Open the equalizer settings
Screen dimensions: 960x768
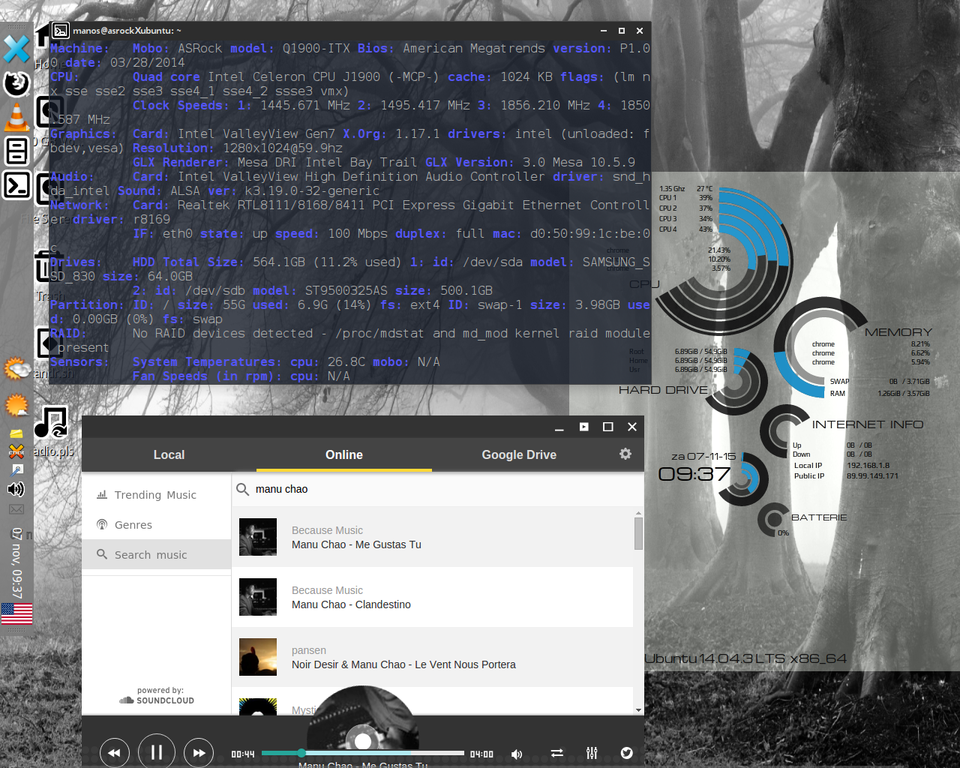[592, 753]
